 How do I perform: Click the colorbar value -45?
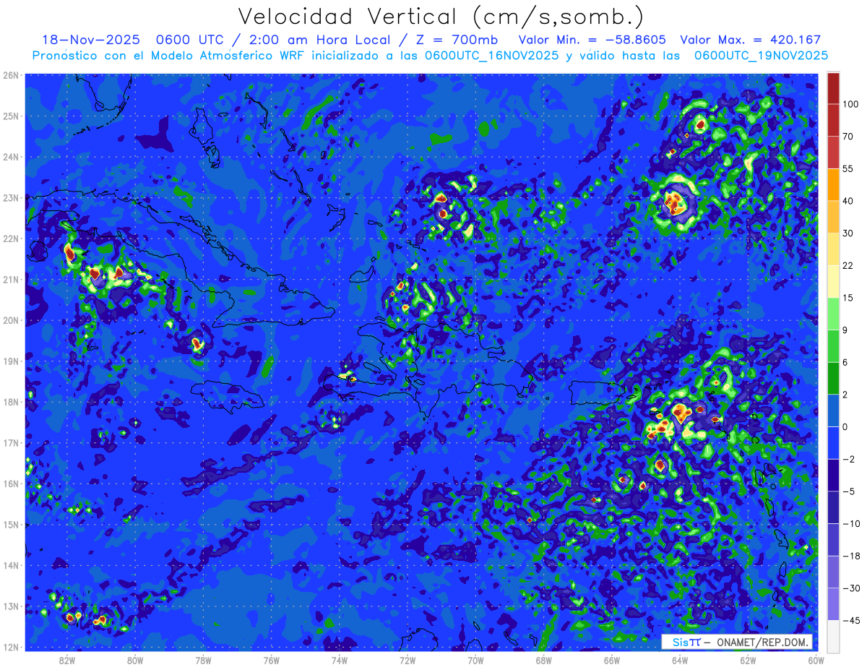850,620
